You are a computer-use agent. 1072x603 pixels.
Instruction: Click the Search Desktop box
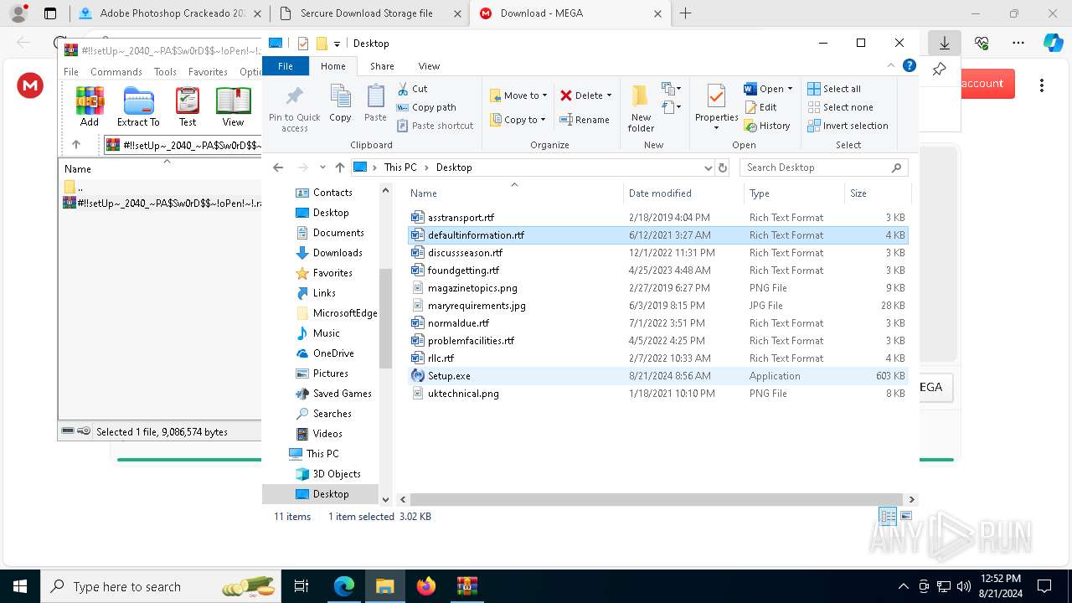[824, 167]
